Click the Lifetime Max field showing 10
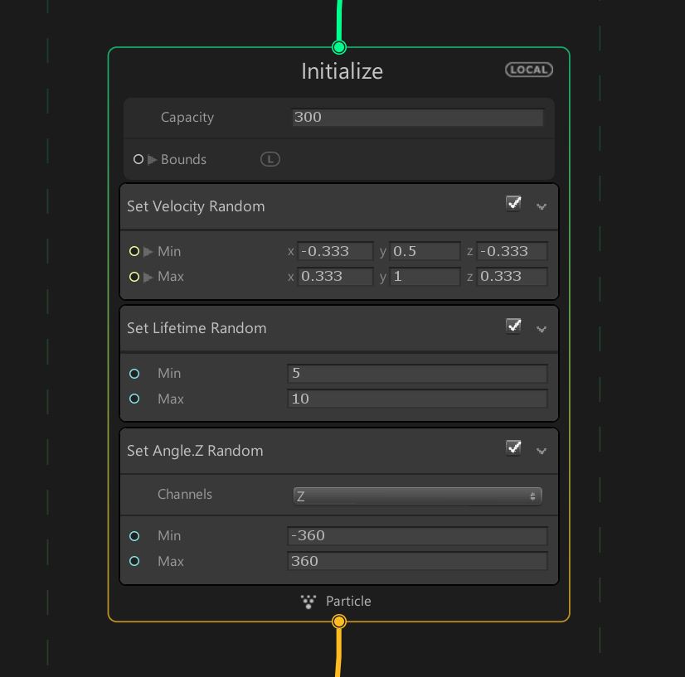This screenshot has height=677, width=685. pyautogui.click(x=417, y=399)
